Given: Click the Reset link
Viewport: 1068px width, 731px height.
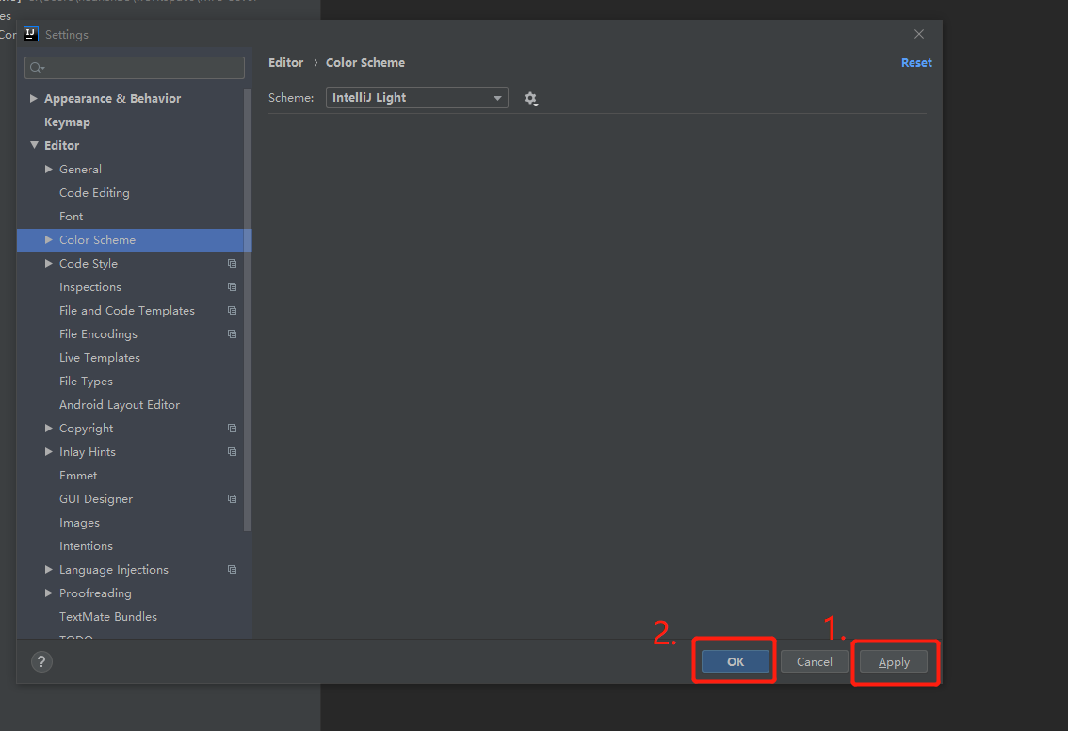Looking at the screenshot, I should (x=915, y=62).
